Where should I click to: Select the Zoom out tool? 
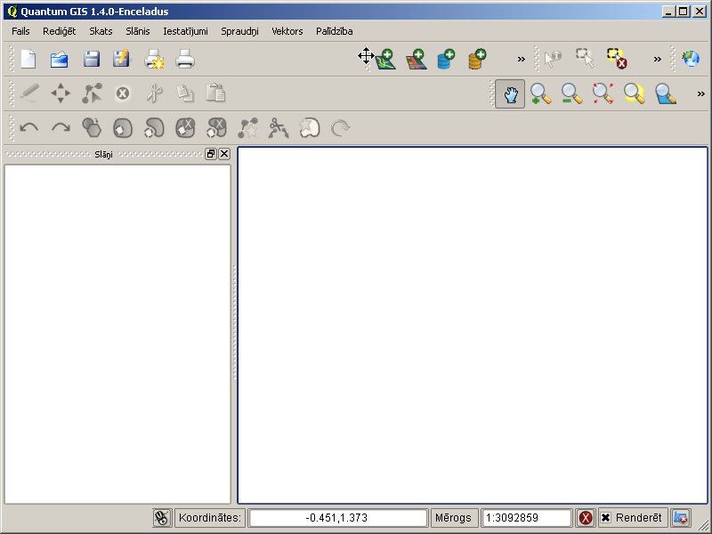click(571, 94)
